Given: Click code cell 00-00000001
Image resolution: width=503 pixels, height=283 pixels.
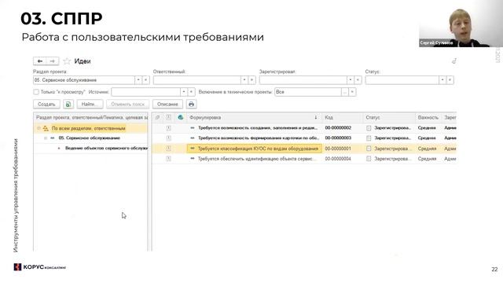Looking at the screenshot, I should (338, 149).
